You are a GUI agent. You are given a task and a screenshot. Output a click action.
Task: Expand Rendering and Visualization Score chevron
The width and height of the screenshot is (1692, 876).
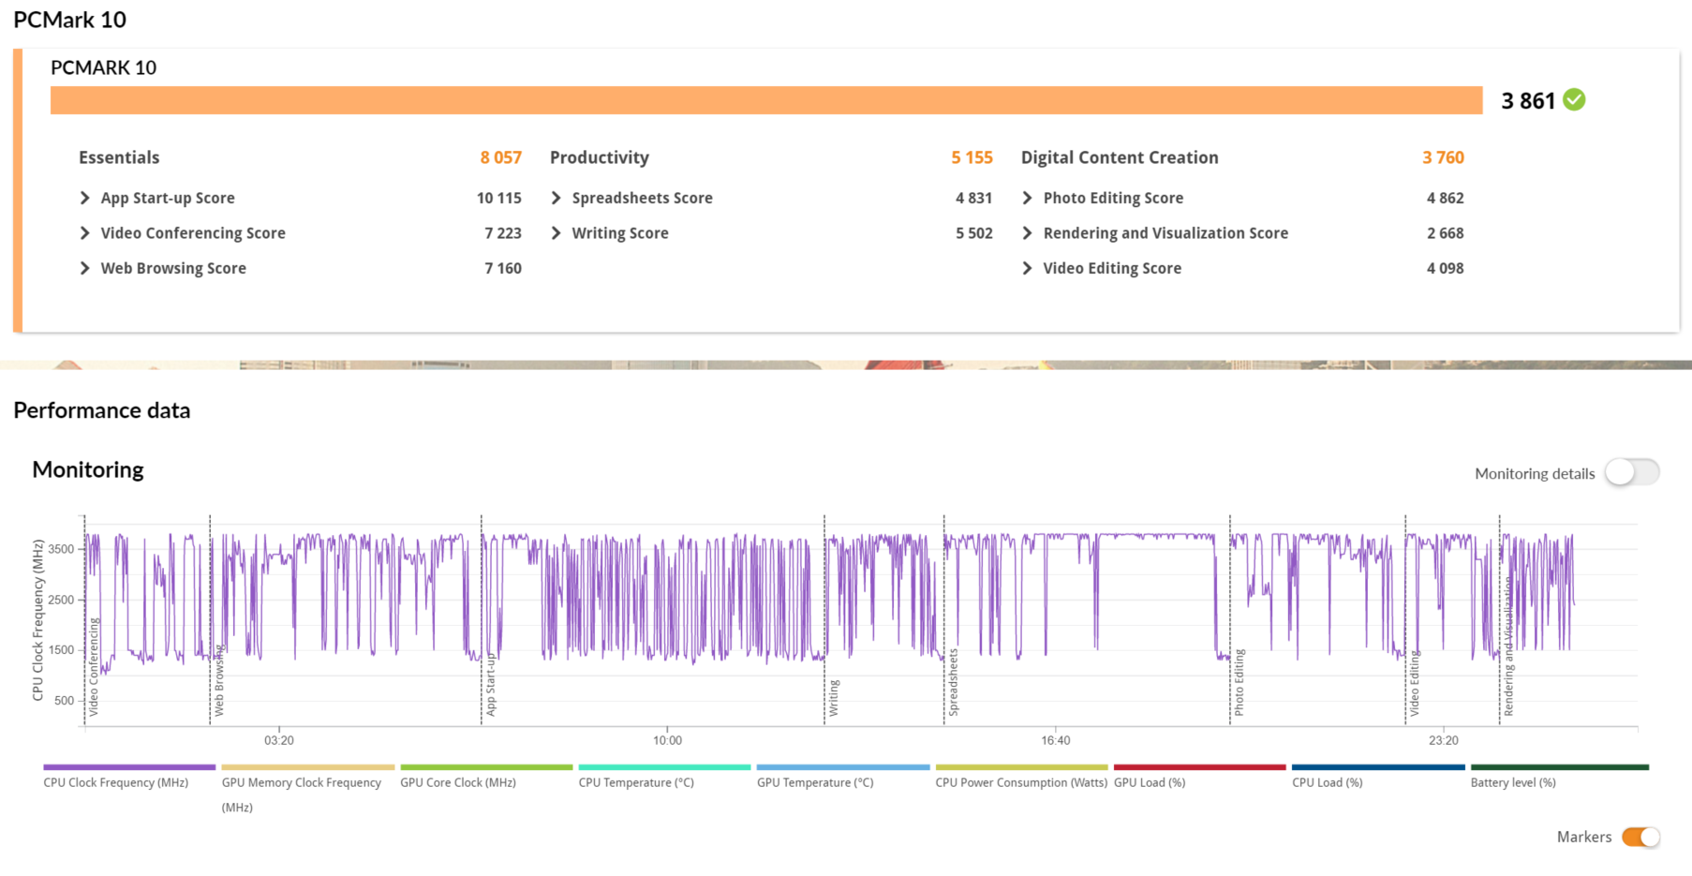pyautogui.click(x=1028, y=232)
